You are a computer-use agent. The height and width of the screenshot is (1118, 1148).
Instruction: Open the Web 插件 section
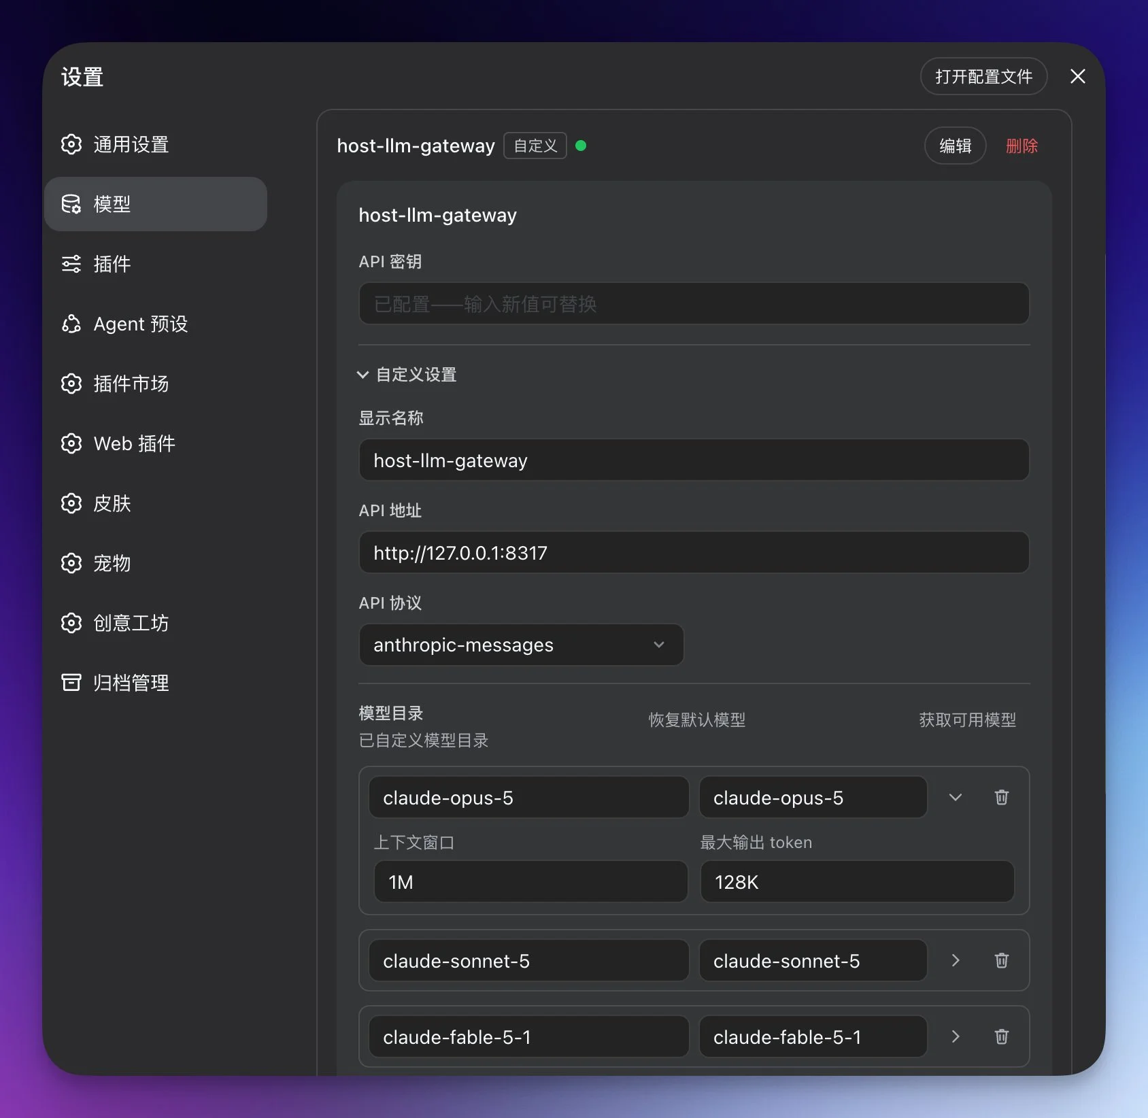pyautogui.click(x=156, y=443)
